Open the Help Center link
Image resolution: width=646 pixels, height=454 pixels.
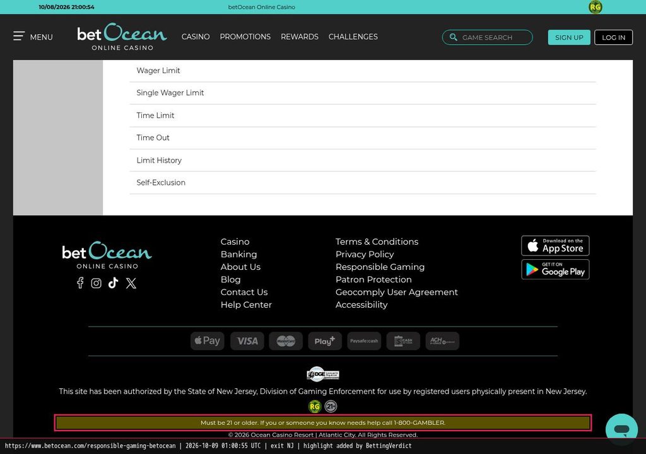pos(246,305)
